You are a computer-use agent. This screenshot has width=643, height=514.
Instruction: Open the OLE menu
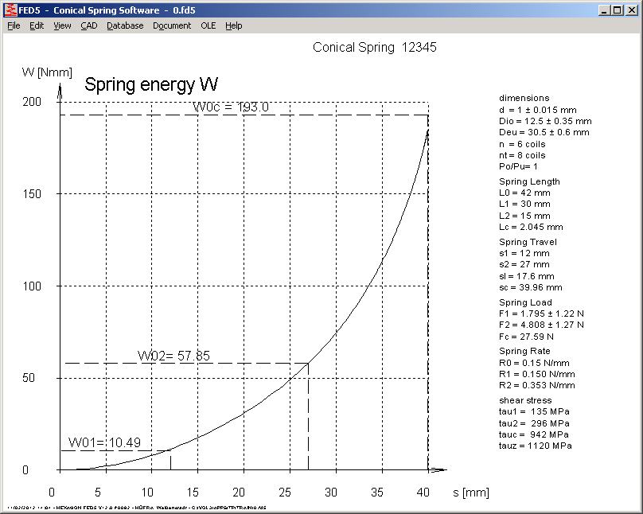click(x=208, y=25)
